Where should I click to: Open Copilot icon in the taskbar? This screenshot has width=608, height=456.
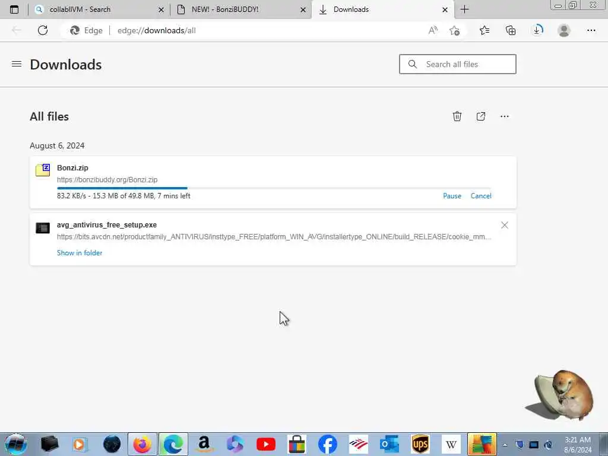coord(235,444)
